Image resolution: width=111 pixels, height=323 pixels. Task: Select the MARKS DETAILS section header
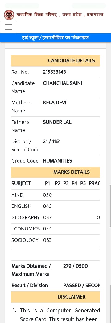coord(55,172)
